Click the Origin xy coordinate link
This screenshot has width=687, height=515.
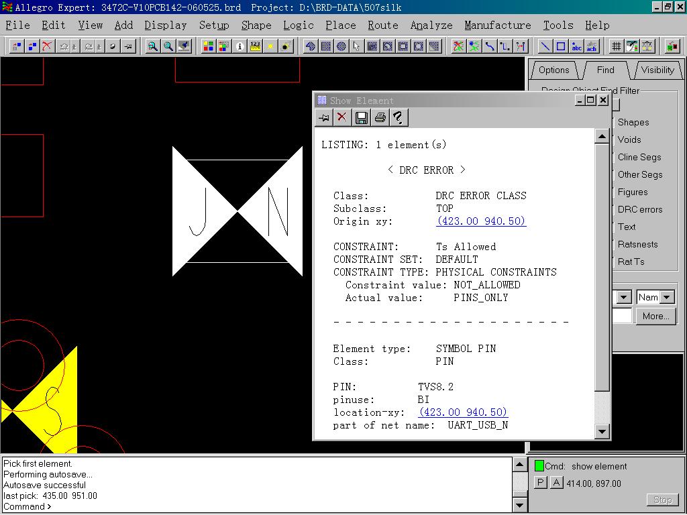tap(481, 221)
